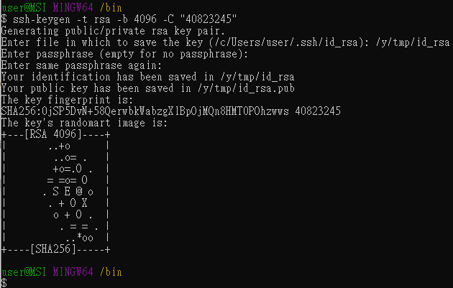This screenshot has height=288, width=453.
Task: Click "MINGW64" in the bottom prompt
Action: click(x=70, y=272)
